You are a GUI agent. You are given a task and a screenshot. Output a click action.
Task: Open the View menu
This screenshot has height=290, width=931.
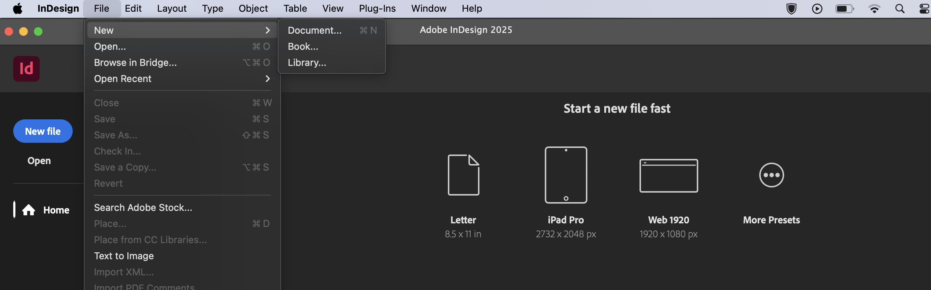coord(333,8)
